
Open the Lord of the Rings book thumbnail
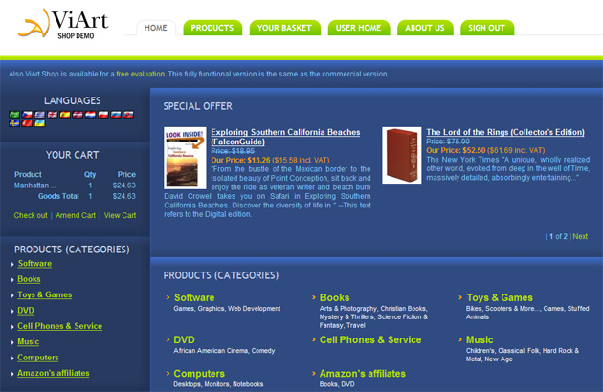click(x=402, y=155)
